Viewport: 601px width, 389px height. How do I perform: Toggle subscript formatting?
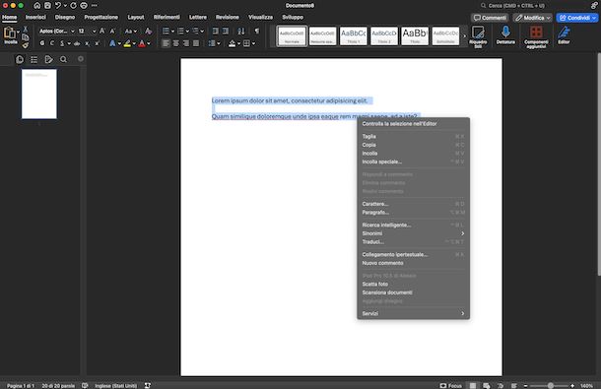88,43
